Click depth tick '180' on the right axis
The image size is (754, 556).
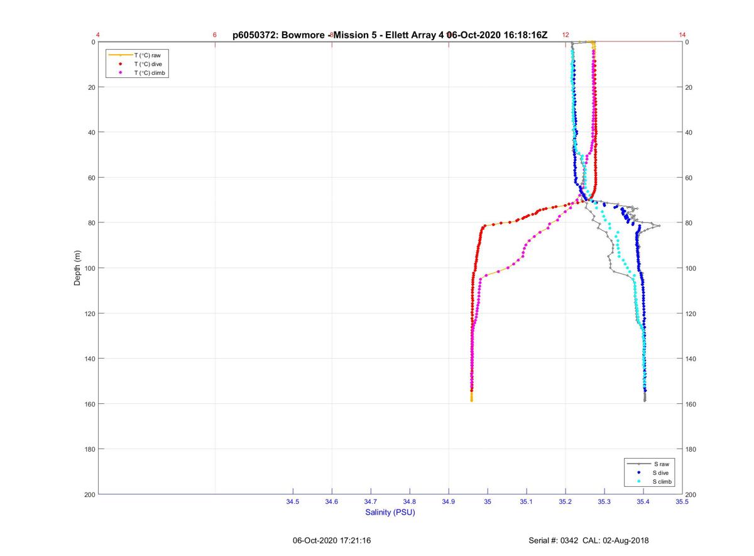pos(691,449)
